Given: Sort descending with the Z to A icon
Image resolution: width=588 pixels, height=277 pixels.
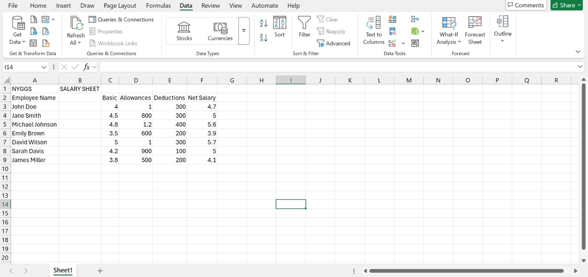Looking at the screenshot, I should point(263,37).
